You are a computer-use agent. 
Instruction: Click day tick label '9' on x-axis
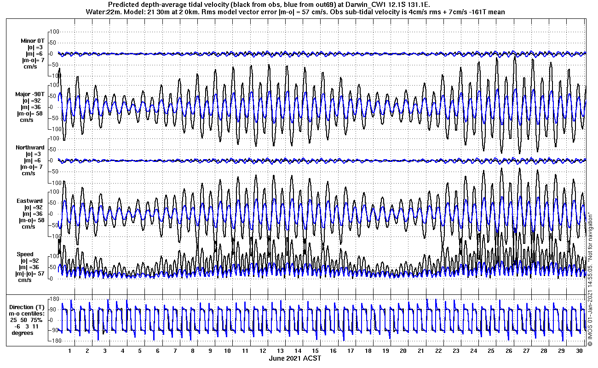pos(210,351)
